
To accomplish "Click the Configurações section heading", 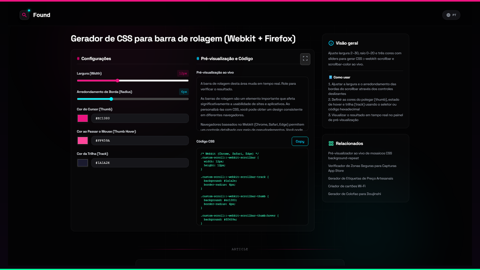I will (x=96, y=58).
